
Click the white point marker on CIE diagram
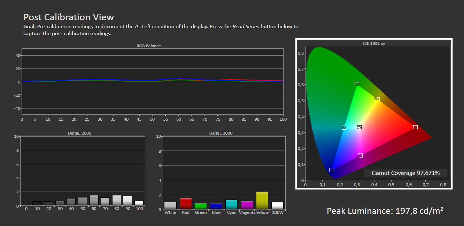pos(359,127)
